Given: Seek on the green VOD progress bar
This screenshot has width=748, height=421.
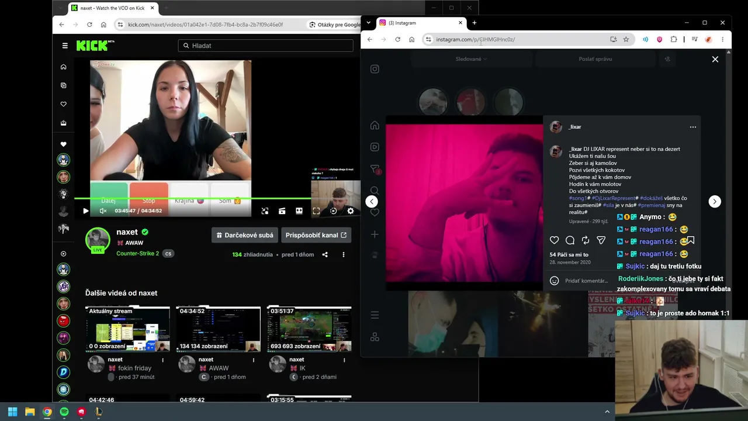Looking at the screenshot, I should pos(217,199).
